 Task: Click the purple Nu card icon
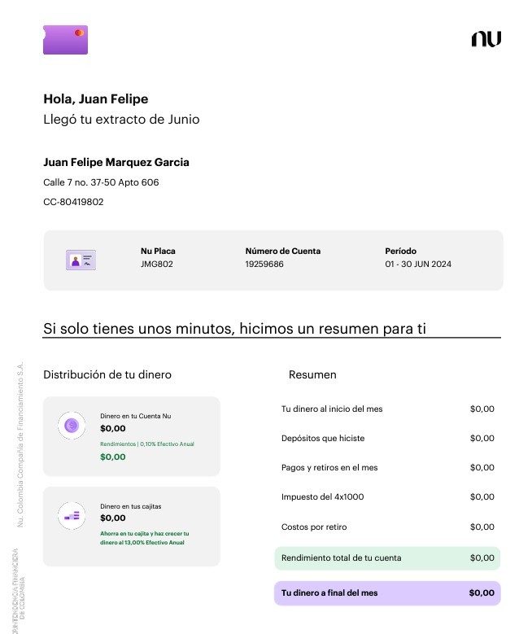pyautogui.click(x=65, y=40)
